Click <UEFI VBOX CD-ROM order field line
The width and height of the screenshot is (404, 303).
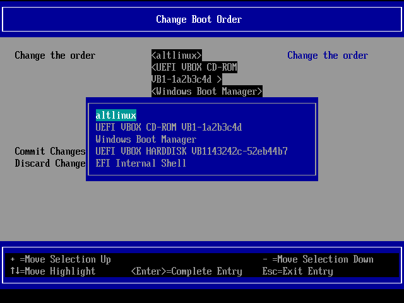coord(194,68)
